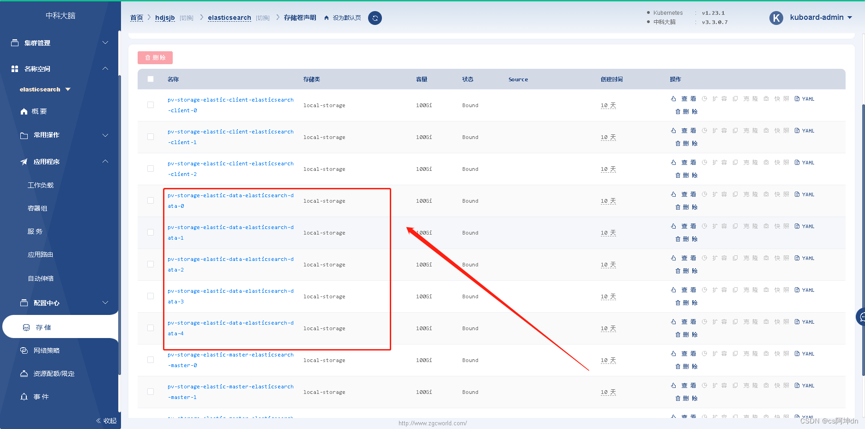The image size is (865, 429).
Task: Check the box for elastic-data data-0
Action: click(151, 200)
